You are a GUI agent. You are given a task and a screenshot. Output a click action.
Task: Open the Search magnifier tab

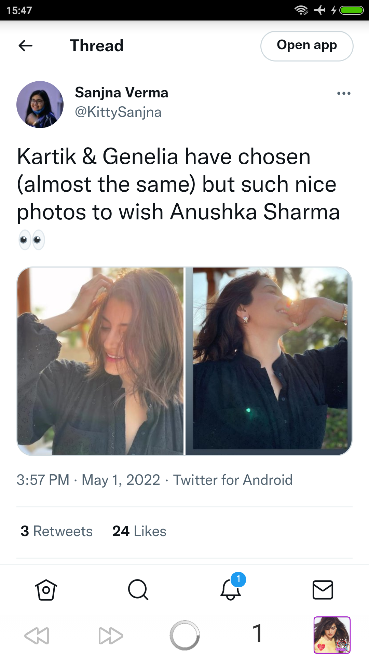point(138,590)
